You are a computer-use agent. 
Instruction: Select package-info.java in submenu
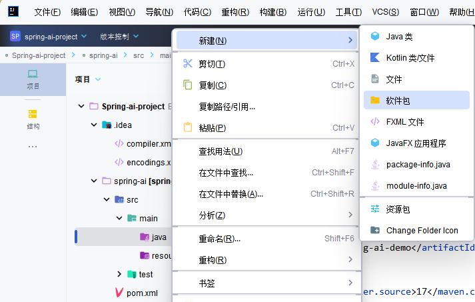416,165
